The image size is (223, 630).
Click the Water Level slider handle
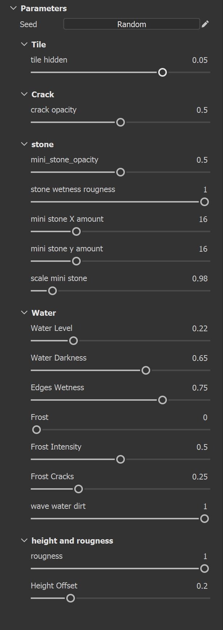pos(73,341)
